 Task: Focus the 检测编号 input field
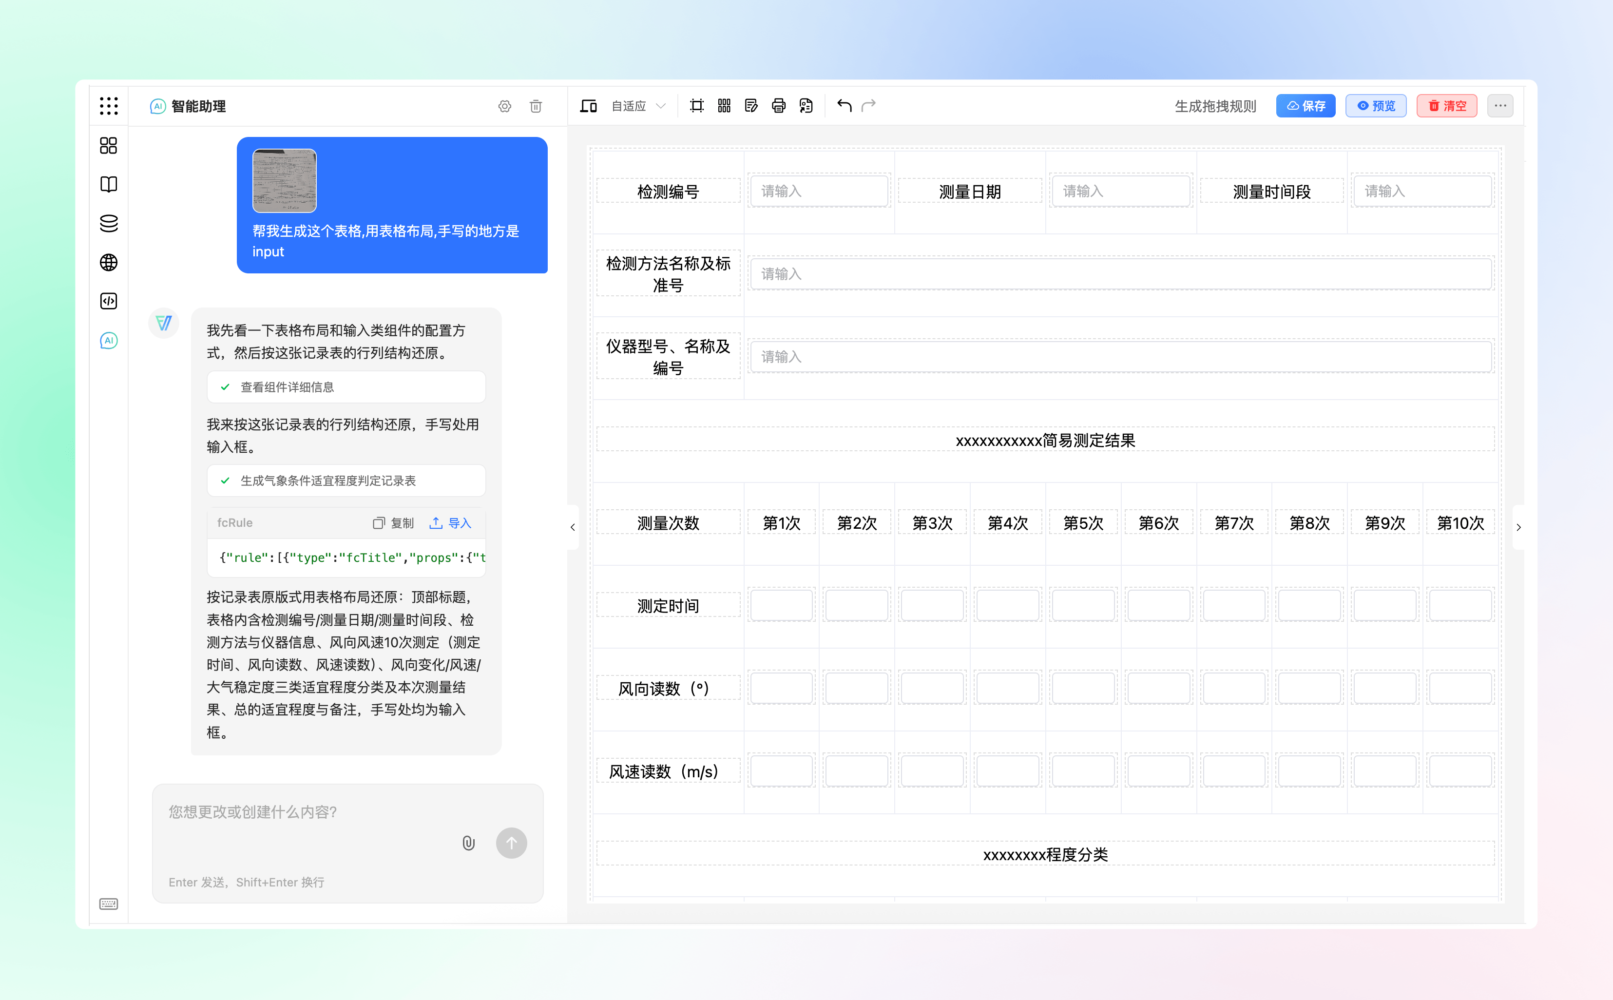coord(819,191)
